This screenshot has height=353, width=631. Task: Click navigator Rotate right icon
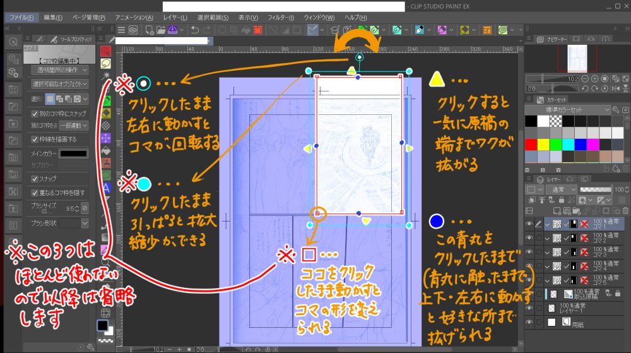click(x=594, y=88)
